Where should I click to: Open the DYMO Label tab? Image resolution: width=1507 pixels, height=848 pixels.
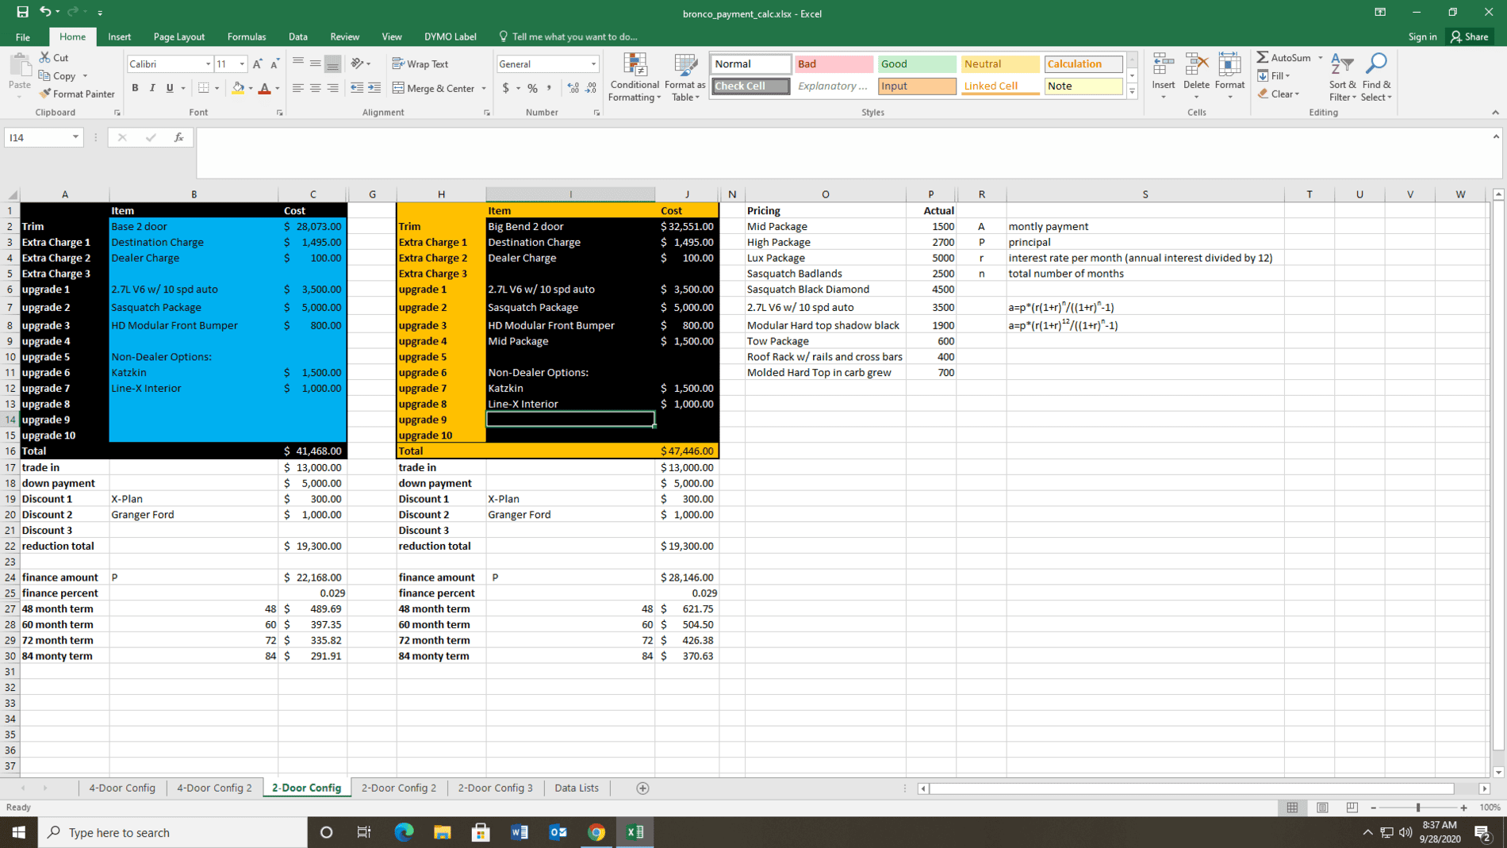tap(450, 36)
